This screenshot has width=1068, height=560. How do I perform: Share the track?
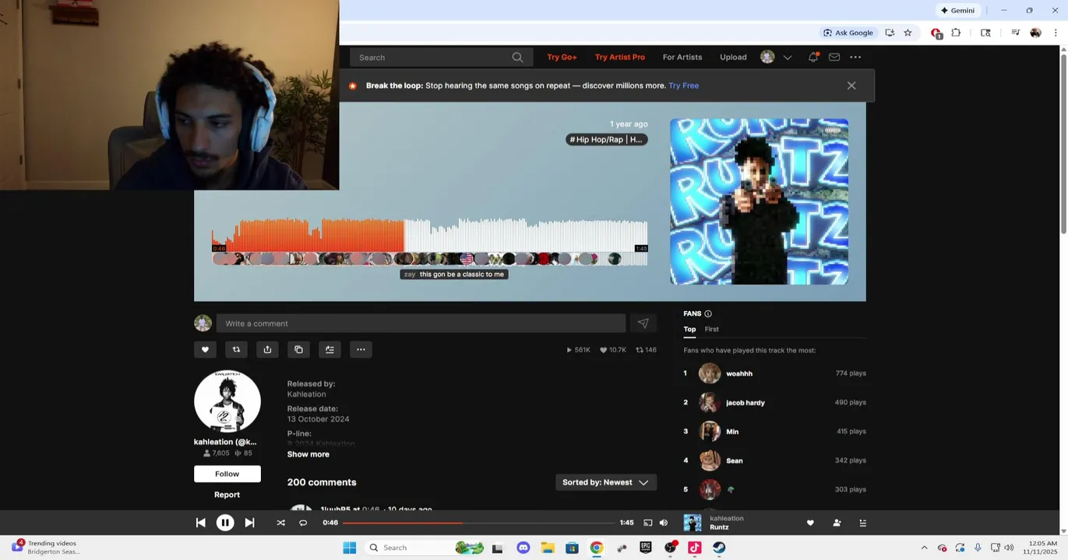point(267,349)
